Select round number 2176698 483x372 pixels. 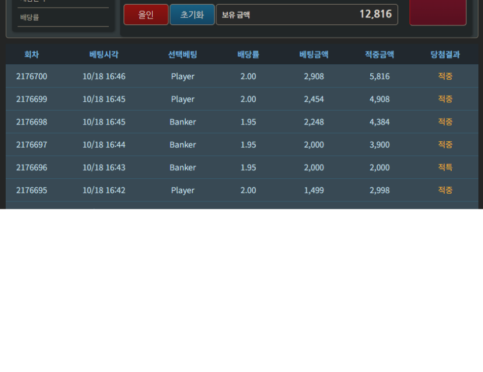(32, 121)
